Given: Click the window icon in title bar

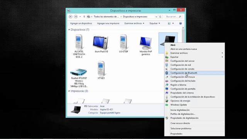Looking at the screenshot, I should [69, 11].
